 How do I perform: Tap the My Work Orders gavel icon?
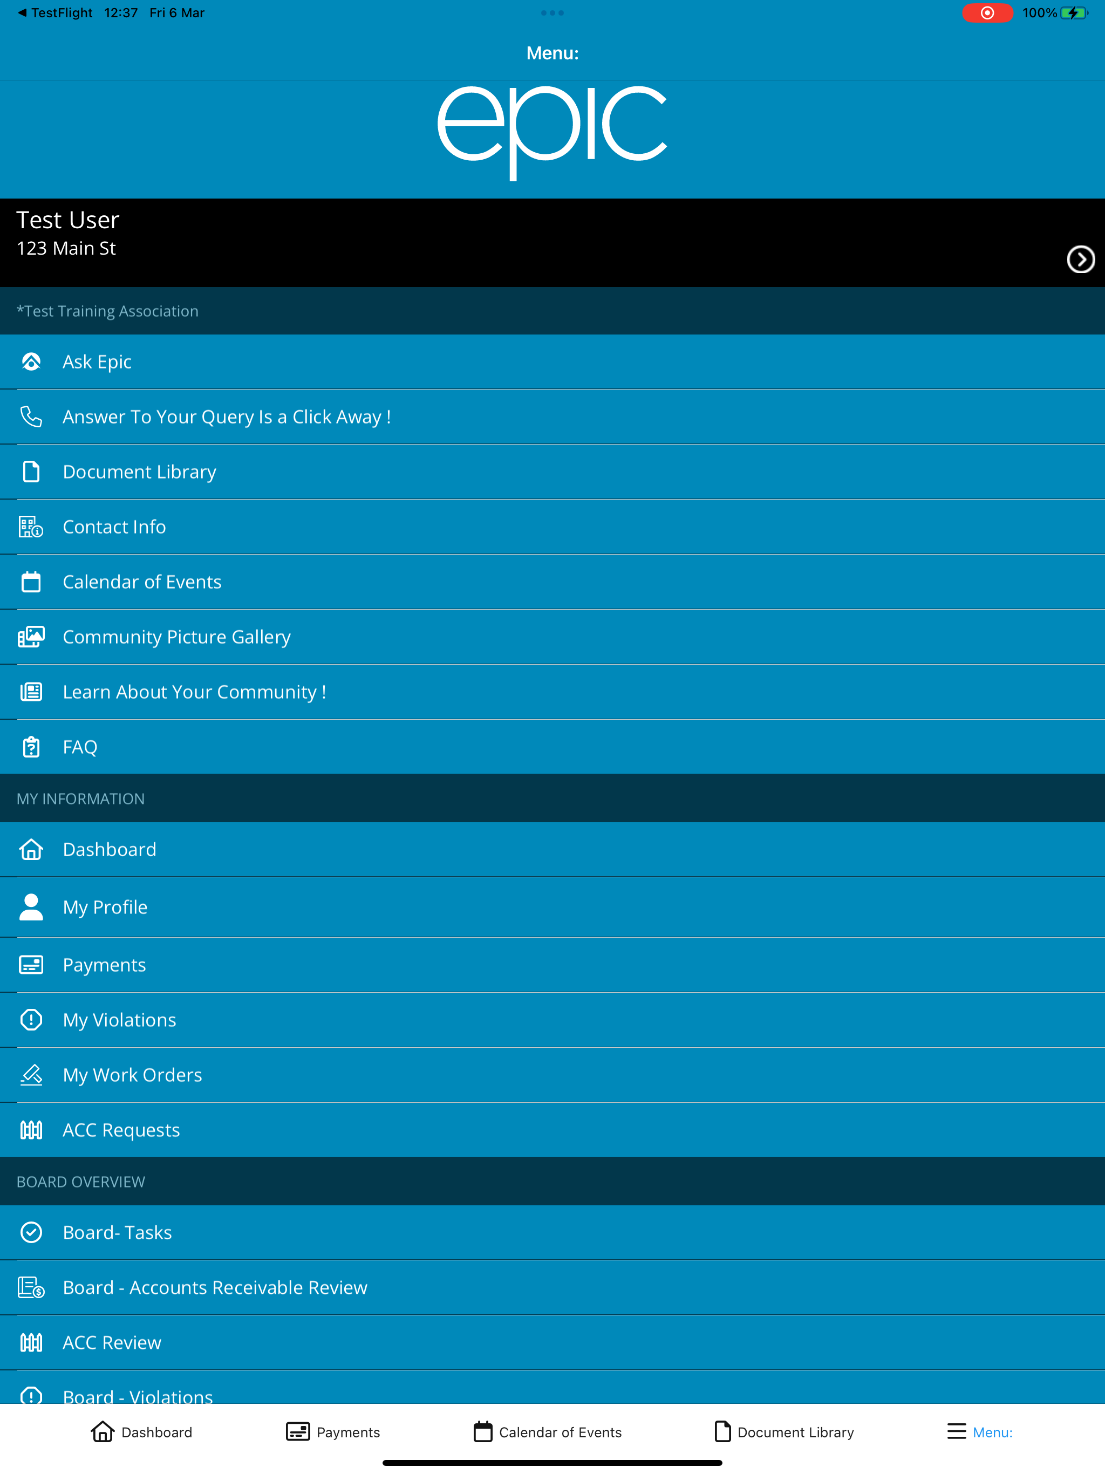click(31, 1075)
